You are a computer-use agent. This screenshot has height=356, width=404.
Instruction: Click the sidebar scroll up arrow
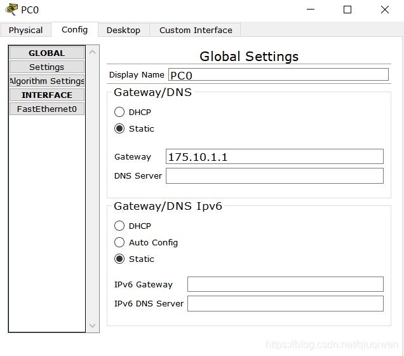93,52
